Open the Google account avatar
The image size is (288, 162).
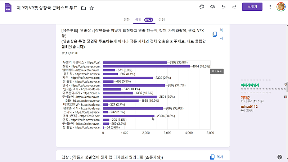[281, 7]
